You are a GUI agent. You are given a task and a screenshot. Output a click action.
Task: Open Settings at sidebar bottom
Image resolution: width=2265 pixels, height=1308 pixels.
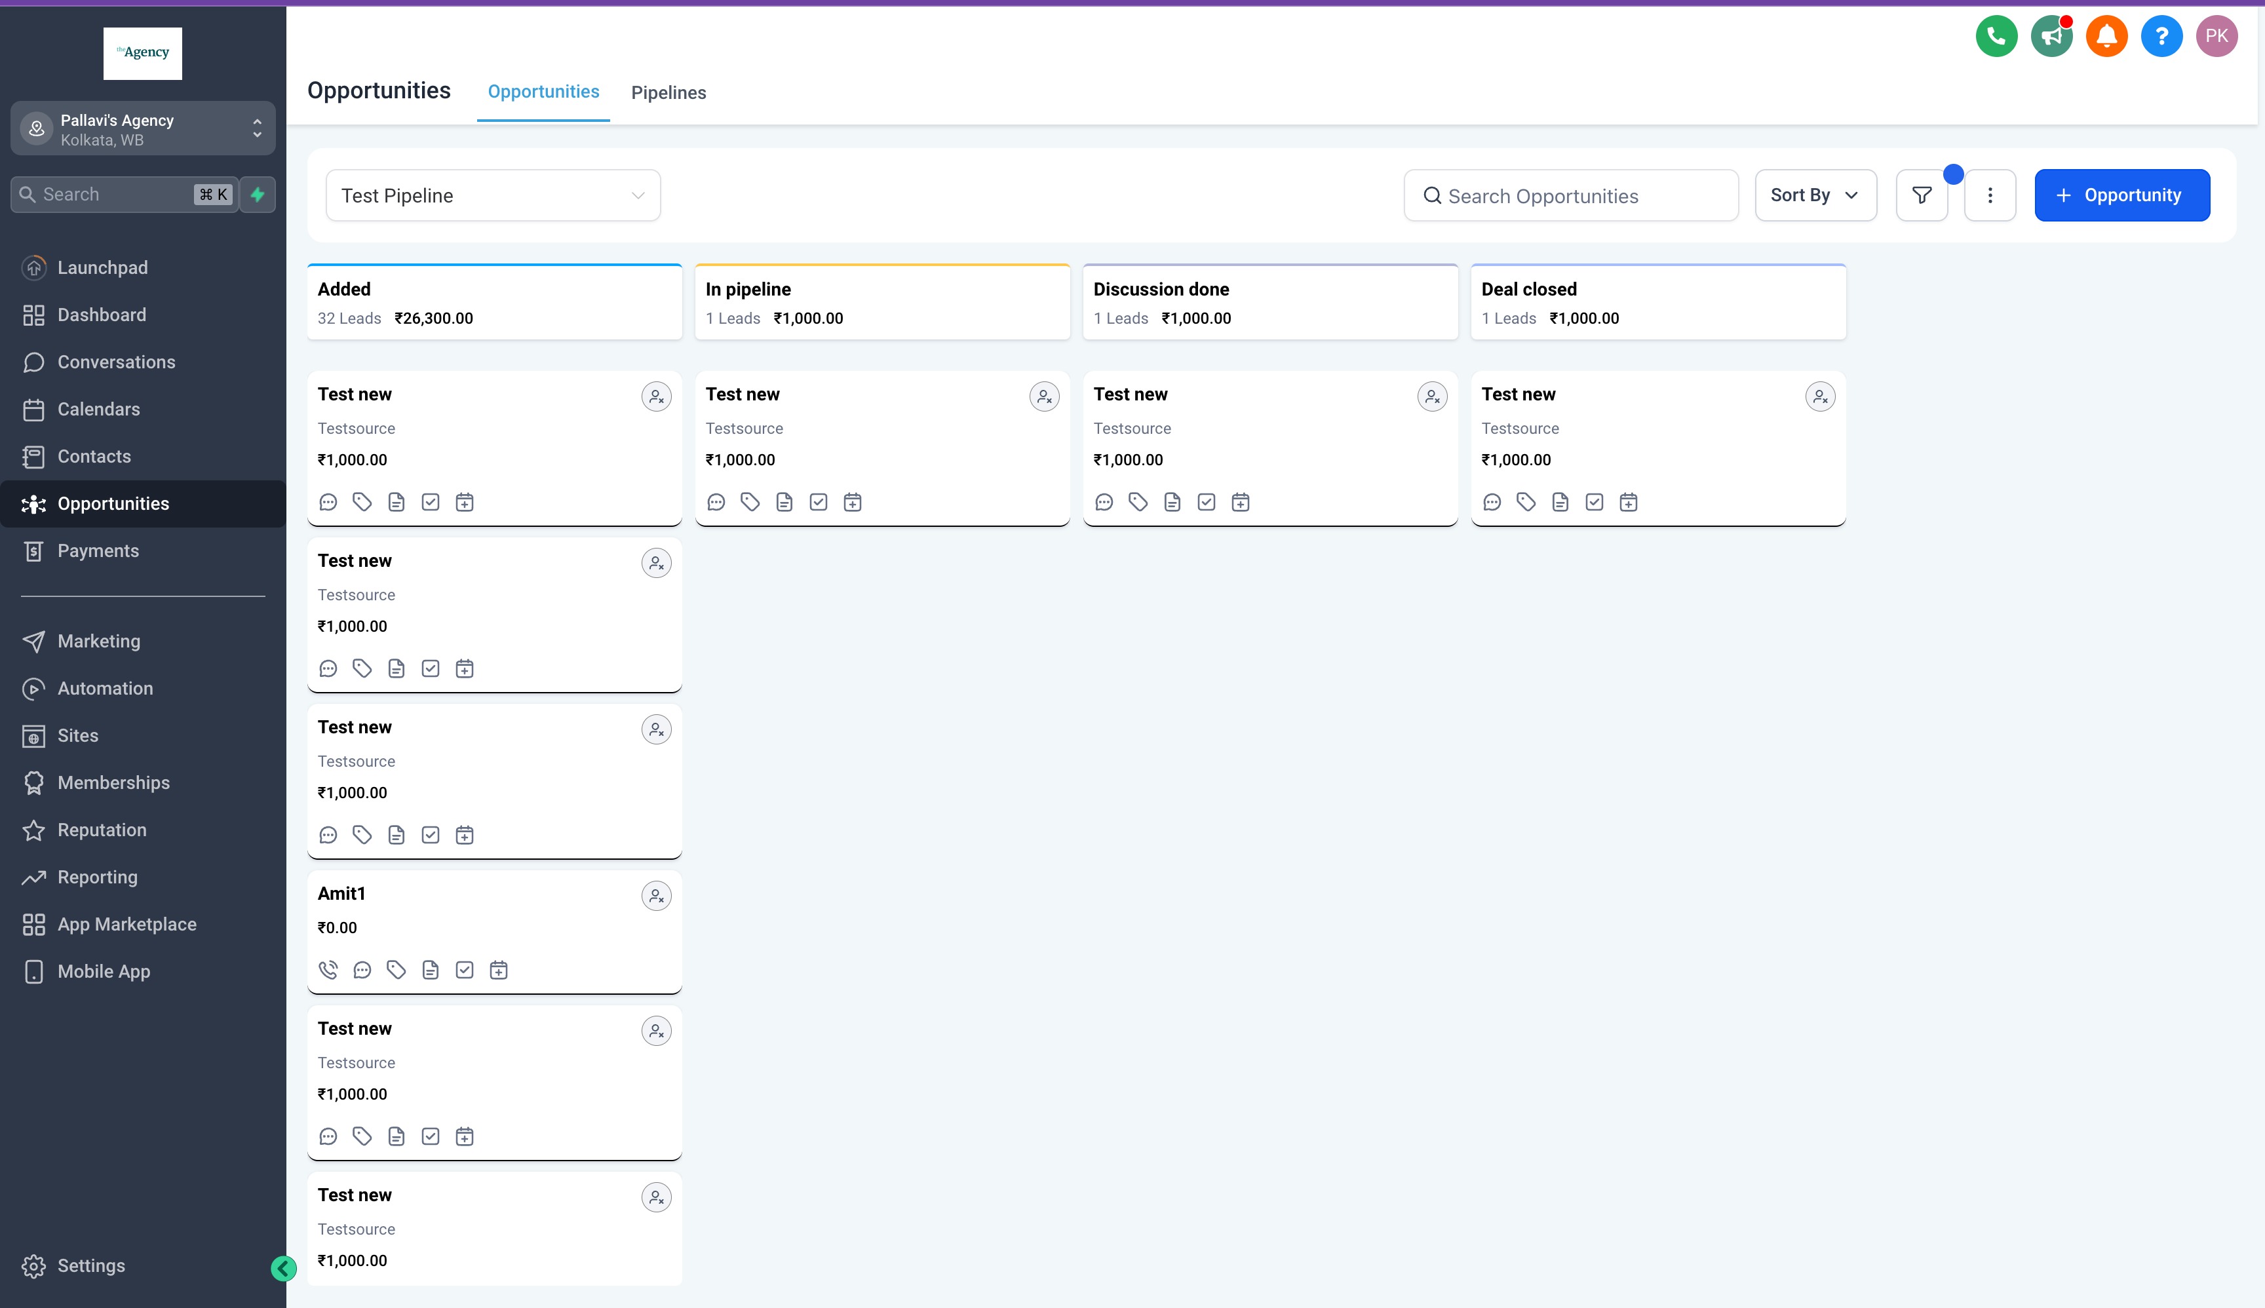90,1266
